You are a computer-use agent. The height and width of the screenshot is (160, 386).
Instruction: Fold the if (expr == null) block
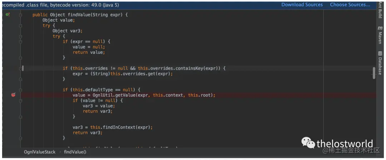click(x=21, y=42)
